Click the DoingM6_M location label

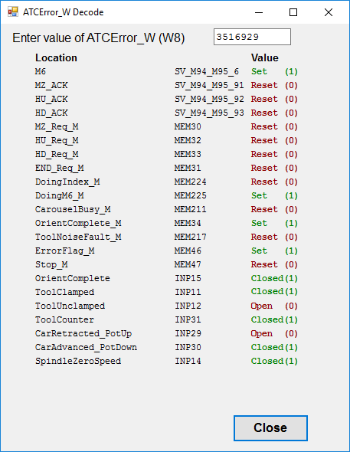tap(59, 195)
